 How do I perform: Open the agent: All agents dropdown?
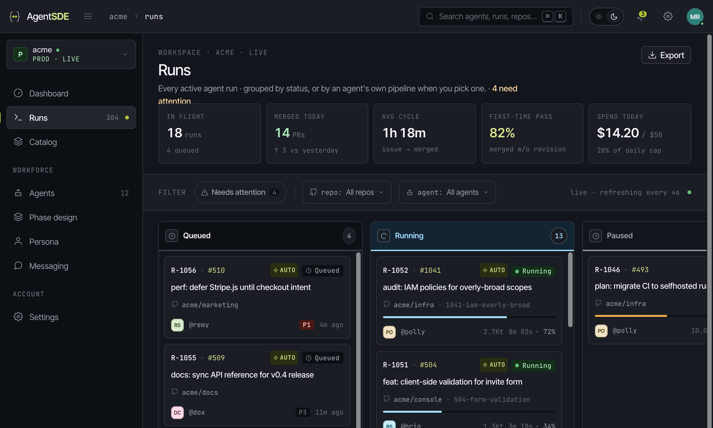pos(447,192)
